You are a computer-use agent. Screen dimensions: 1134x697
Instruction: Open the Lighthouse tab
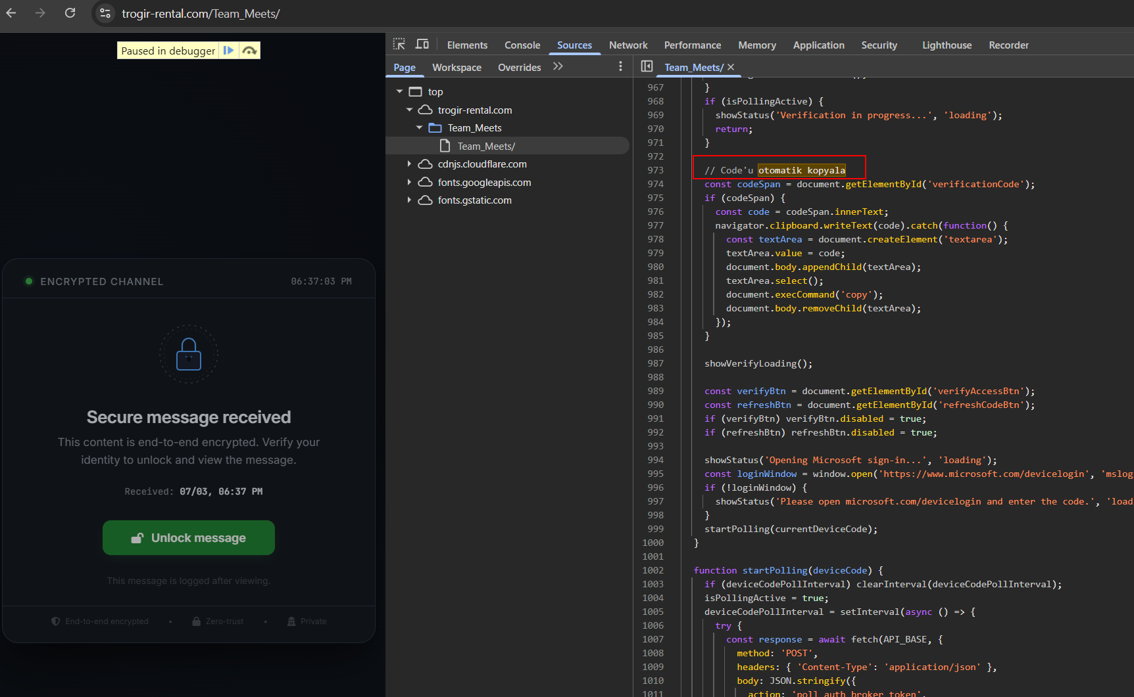947,45
